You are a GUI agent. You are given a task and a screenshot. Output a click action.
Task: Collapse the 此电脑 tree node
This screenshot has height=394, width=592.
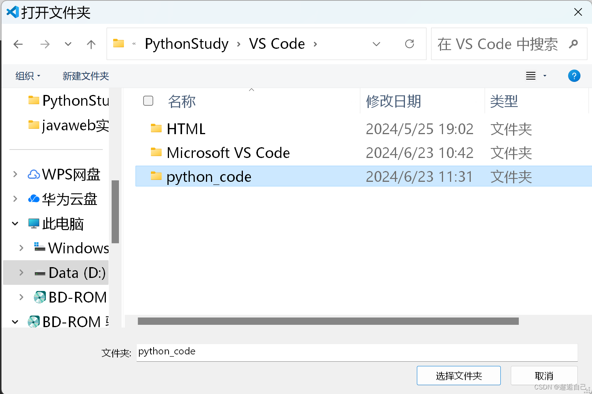coord(15,223)
